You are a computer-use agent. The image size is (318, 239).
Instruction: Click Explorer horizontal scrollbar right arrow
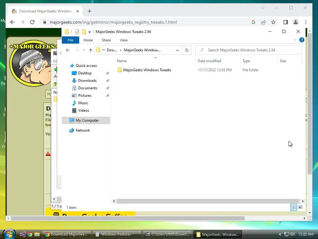[x=302, y=201]
